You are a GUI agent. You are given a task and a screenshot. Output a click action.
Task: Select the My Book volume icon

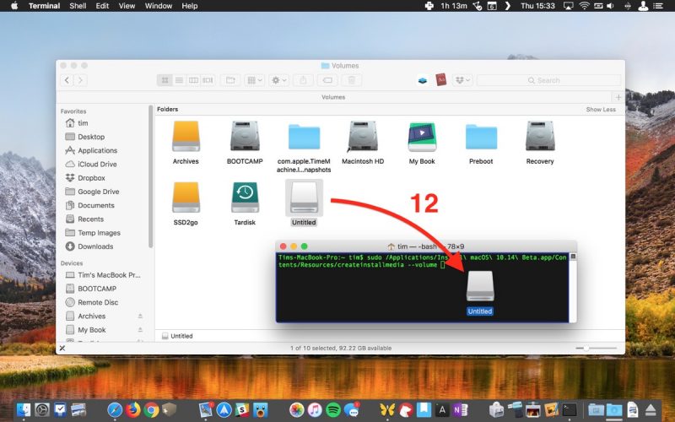pos(421,137)
